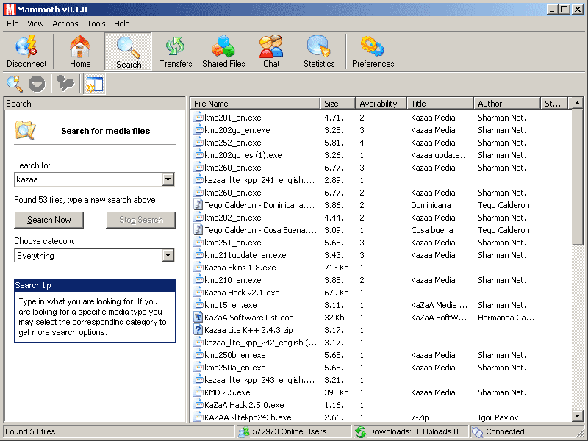This screenshot has height=441, width=588.
Task: Open the Transfers view
Action: click(176, 51)
